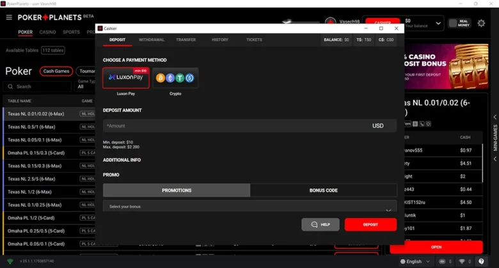Screen dimensions: 499x268
Task: Select the Luxon Pay payment method
Action: [x=125, y=77]
